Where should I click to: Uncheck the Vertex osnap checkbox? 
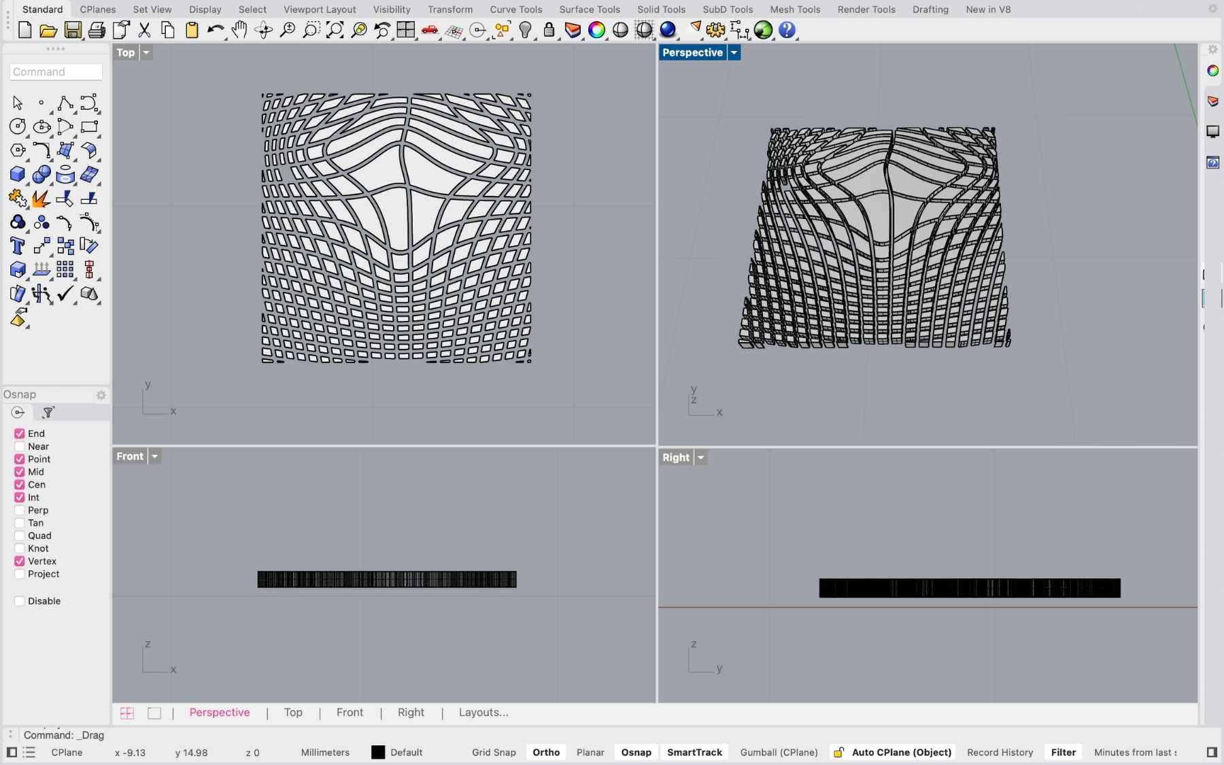(x=20, y=561)
